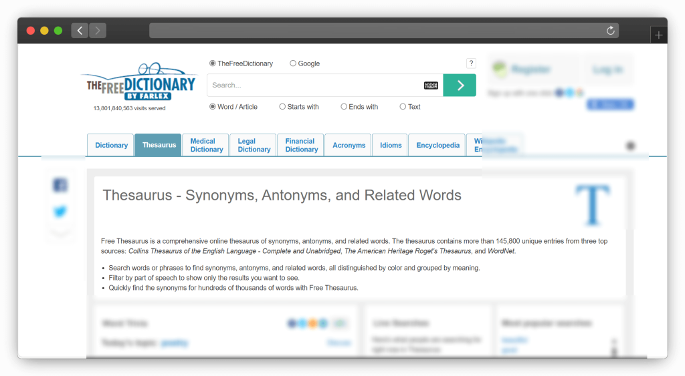Reload page with refresh icon
This screenshot has width=685, height=376.
(610, 31)
